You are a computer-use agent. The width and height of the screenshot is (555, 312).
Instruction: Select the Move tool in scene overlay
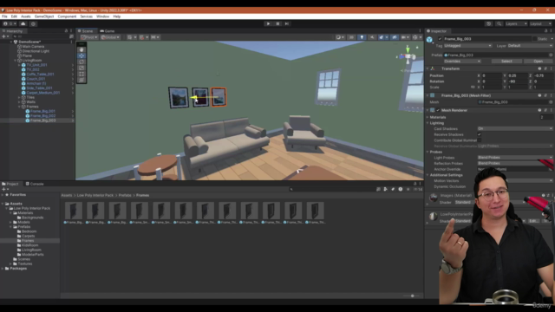pos(82,55)
